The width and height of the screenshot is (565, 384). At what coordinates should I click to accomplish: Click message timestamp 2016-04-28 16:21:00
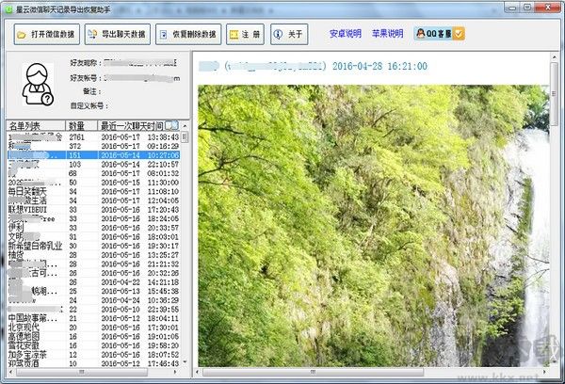[379, 66]
